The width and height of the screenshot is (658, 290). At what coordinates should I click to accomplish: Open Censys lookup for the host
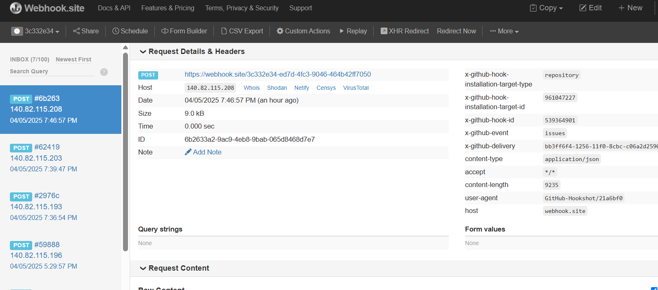tap(326, 88)
